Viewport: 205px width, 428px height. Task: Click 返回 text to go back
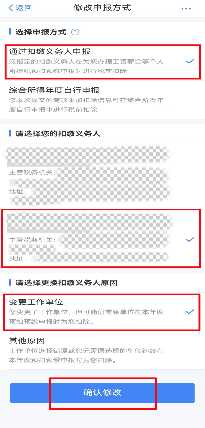[x=24, y=8]
